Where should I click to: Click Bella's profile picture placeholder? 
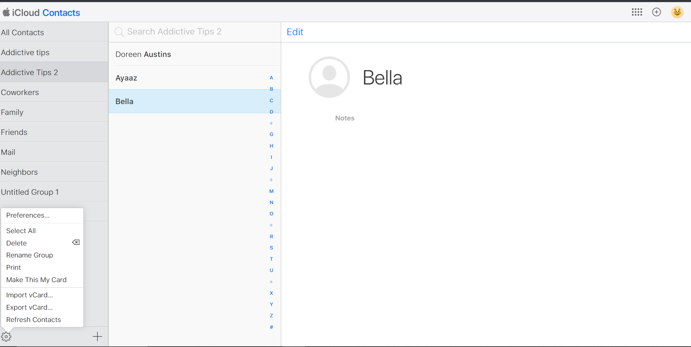point(329,77)
